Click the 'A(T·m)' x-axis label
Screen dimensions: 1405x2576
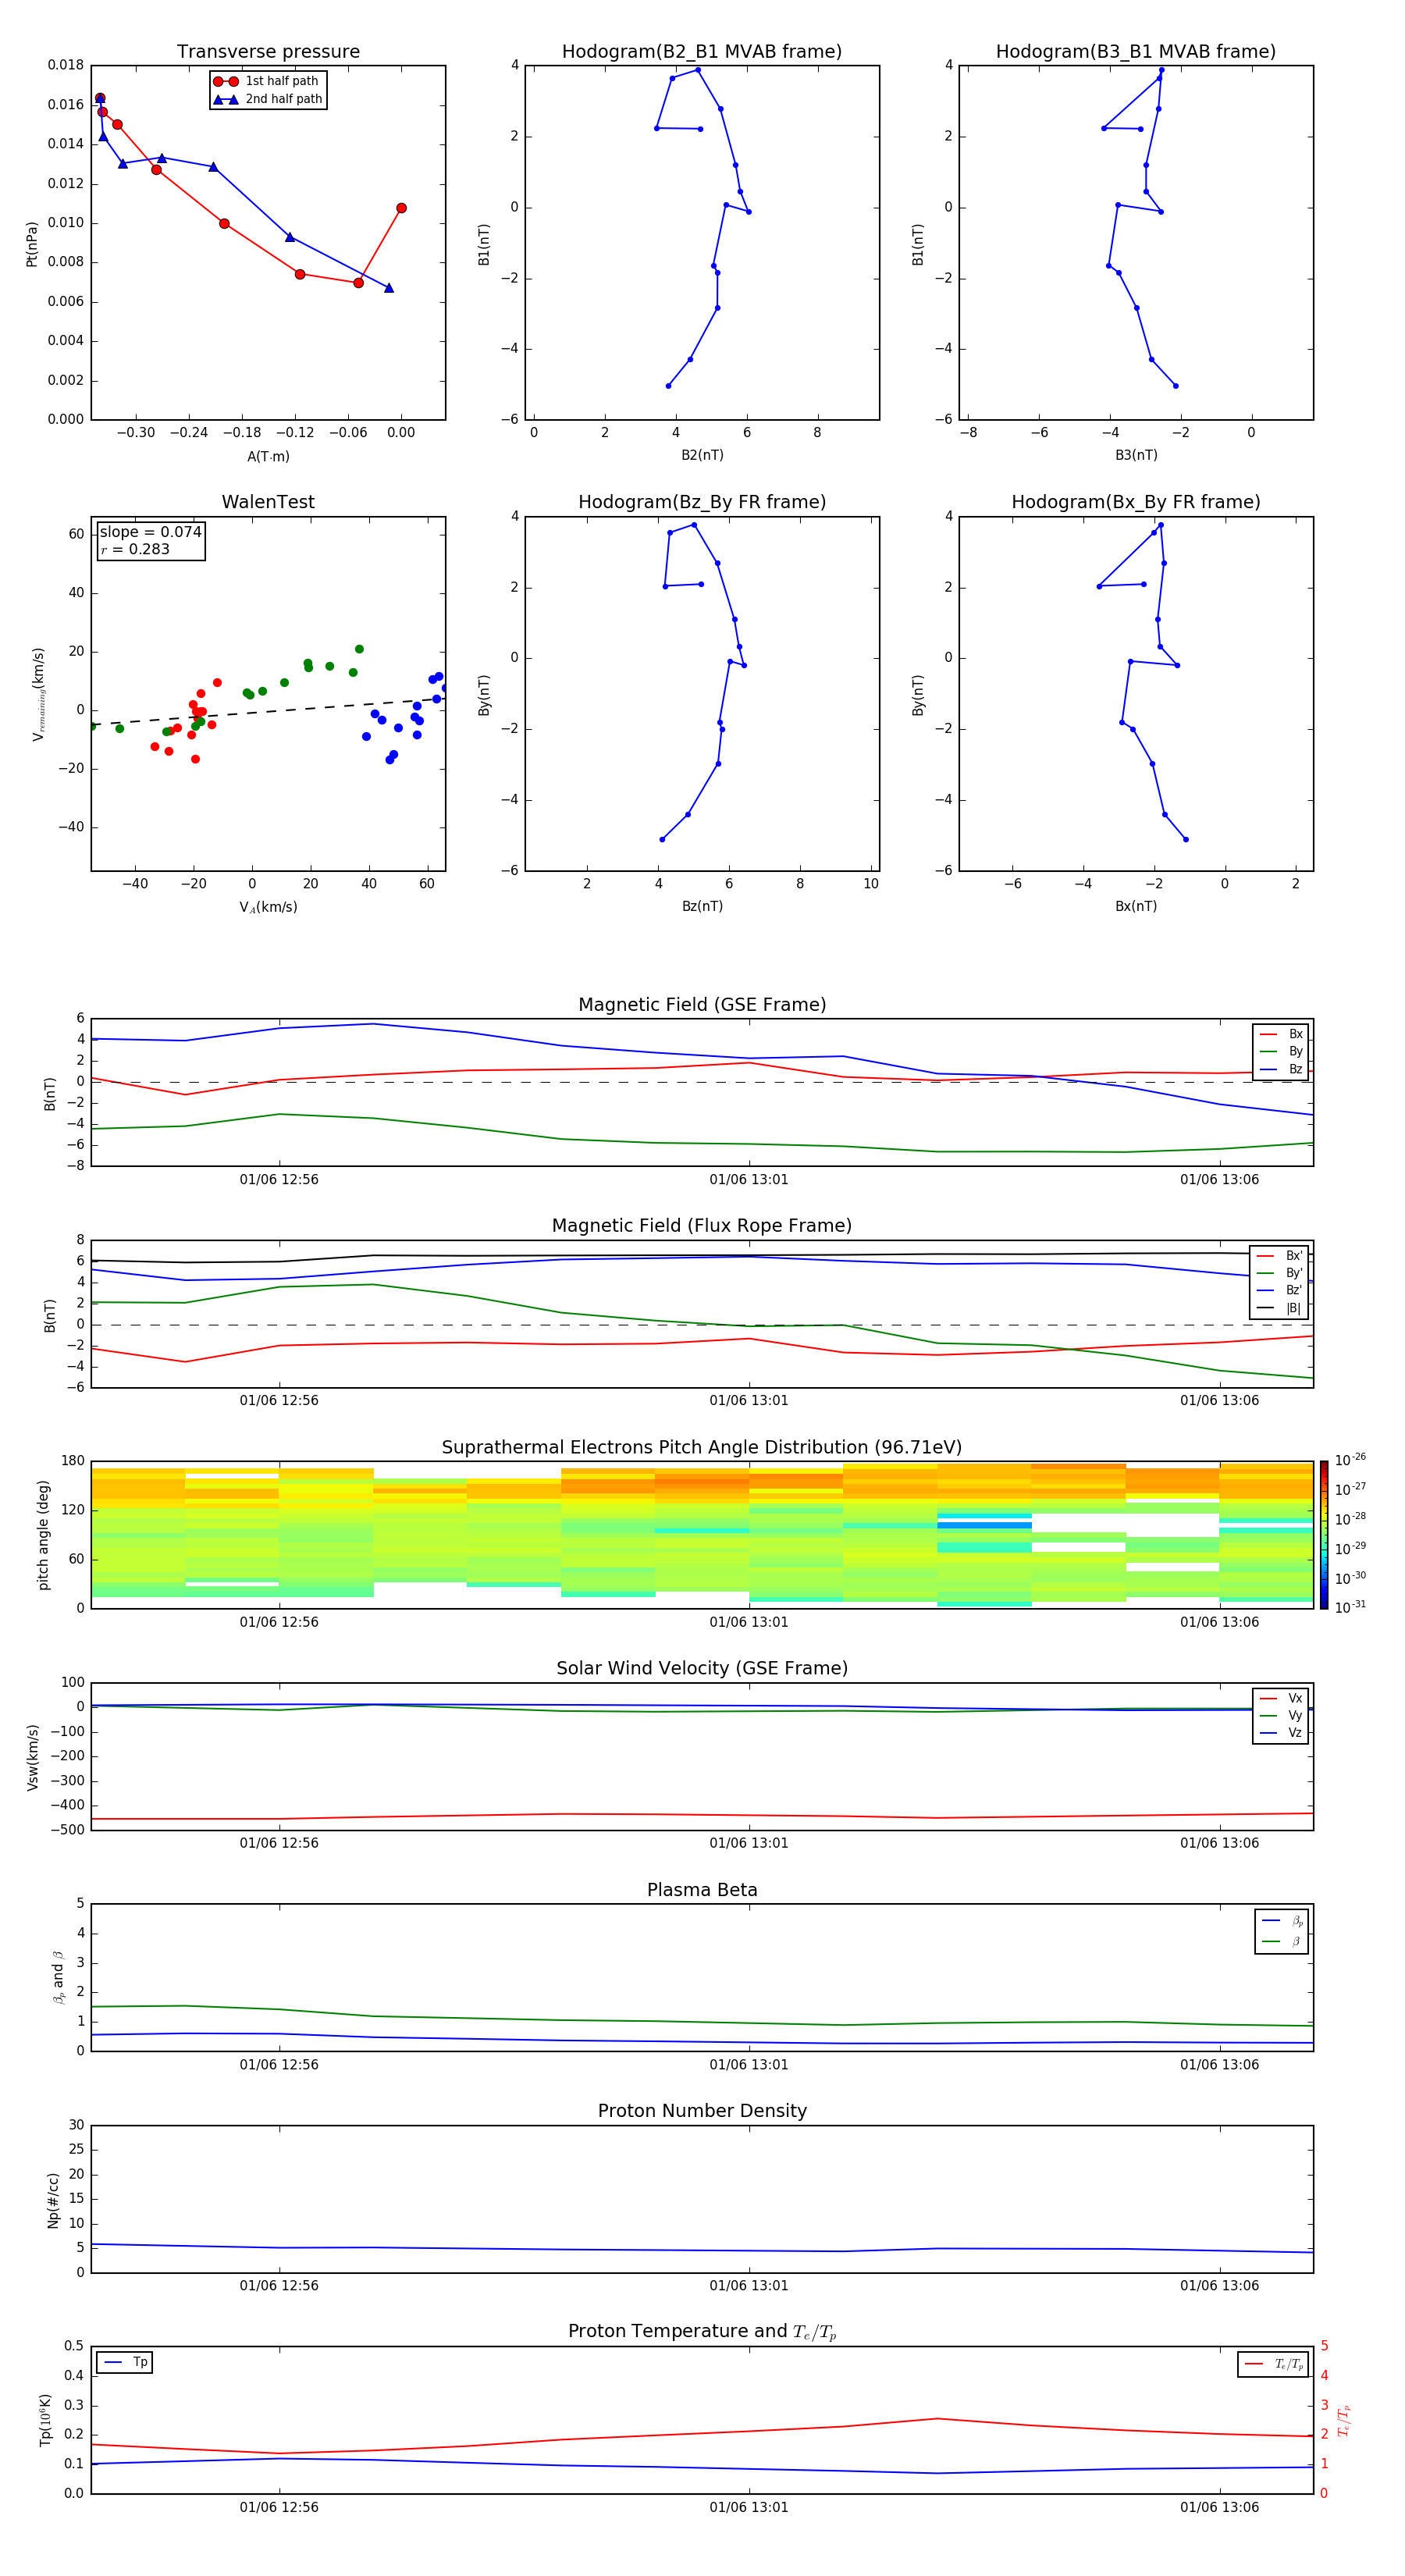click(268, 456)
